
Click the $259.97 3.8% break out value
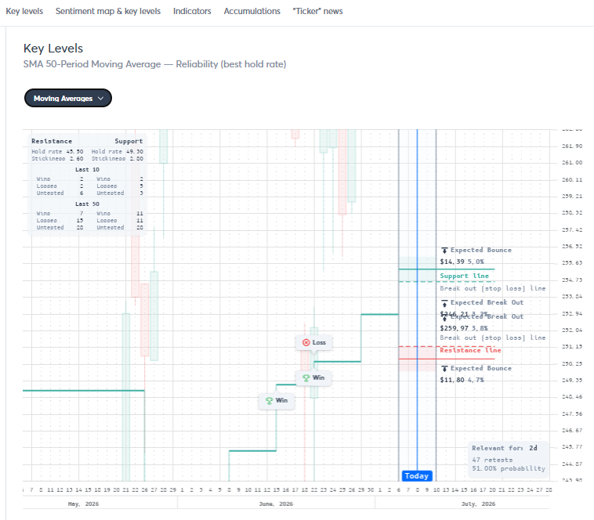tap(464, 328)
